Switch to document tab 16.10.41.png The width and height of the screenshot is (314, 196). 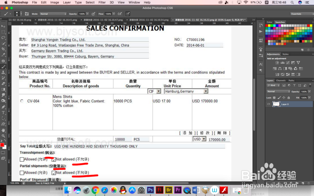pos(57,20)
